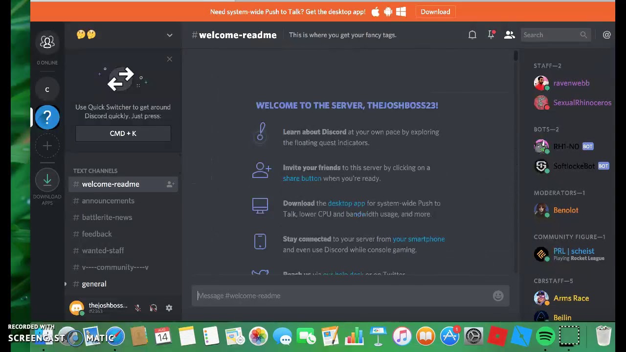
Task: Click the CMD + K button
Action: 123,133
